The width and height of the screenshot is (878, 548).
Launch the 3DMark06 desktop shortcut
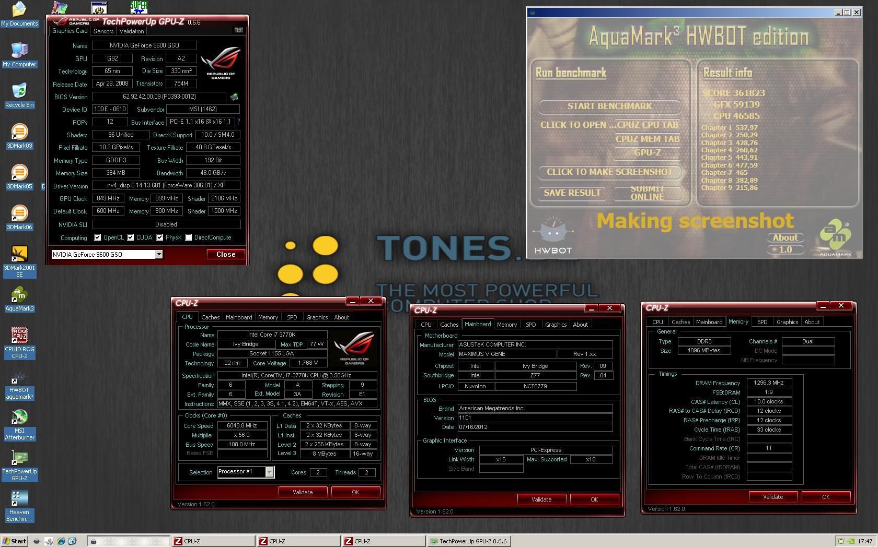[19, 218]
